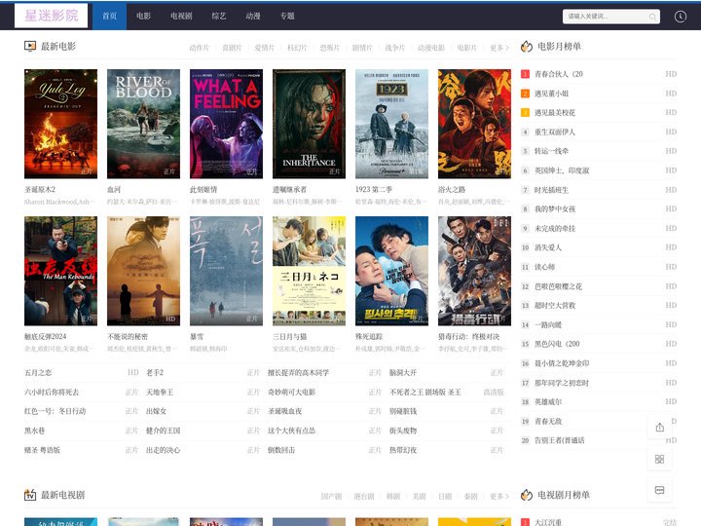701x526 pixels.
Task: Filter movies by 恐怖片
Action: point(329,48)
